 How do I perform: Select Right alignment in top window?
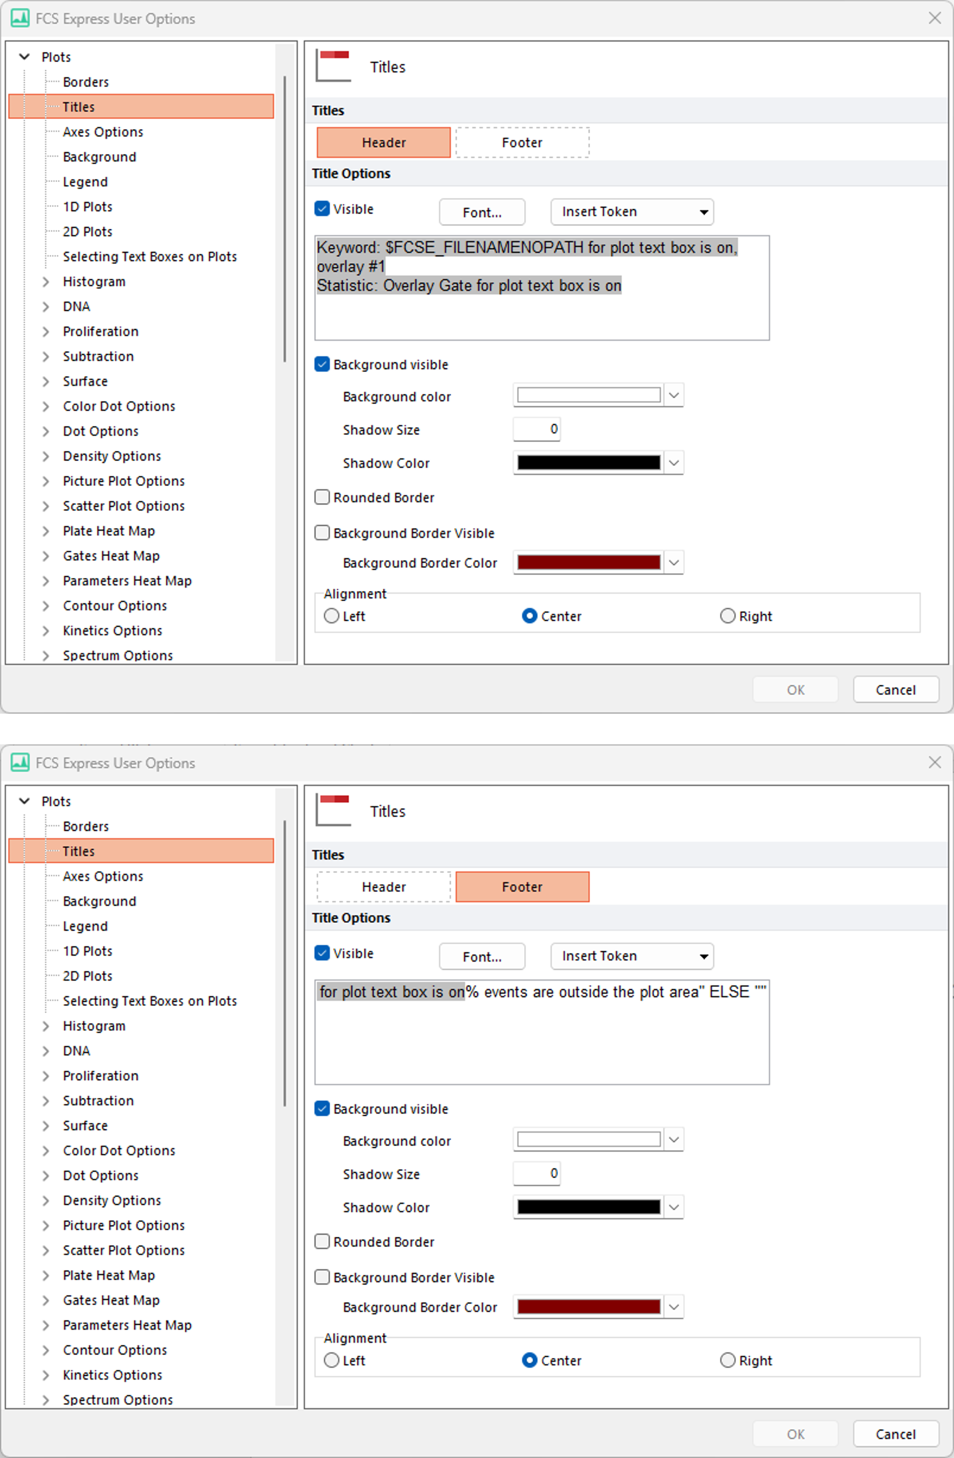tap(727, 616)
